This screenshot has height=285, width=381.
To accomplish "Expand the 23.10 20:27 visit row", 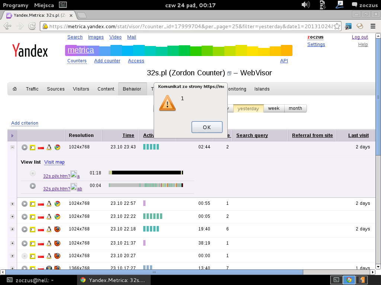I will (x=12, y=256).
